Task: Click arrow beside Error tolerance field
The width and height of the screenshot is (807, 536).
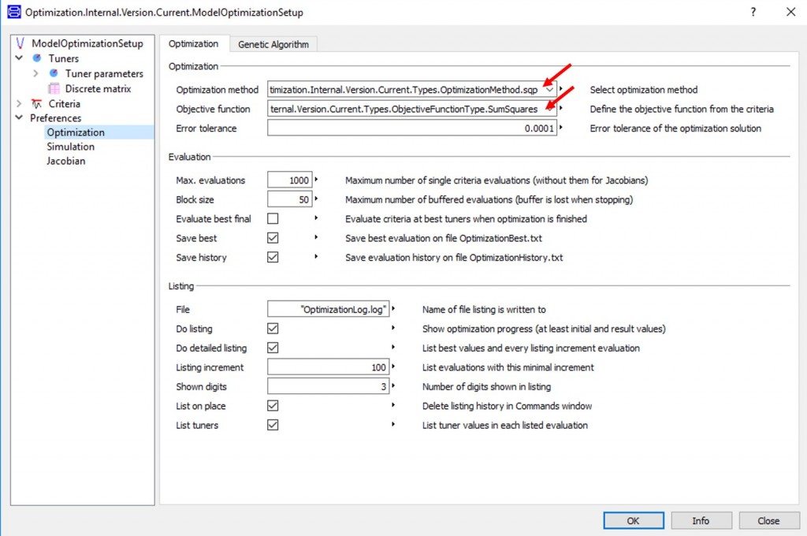Action: tap(561, 128)
